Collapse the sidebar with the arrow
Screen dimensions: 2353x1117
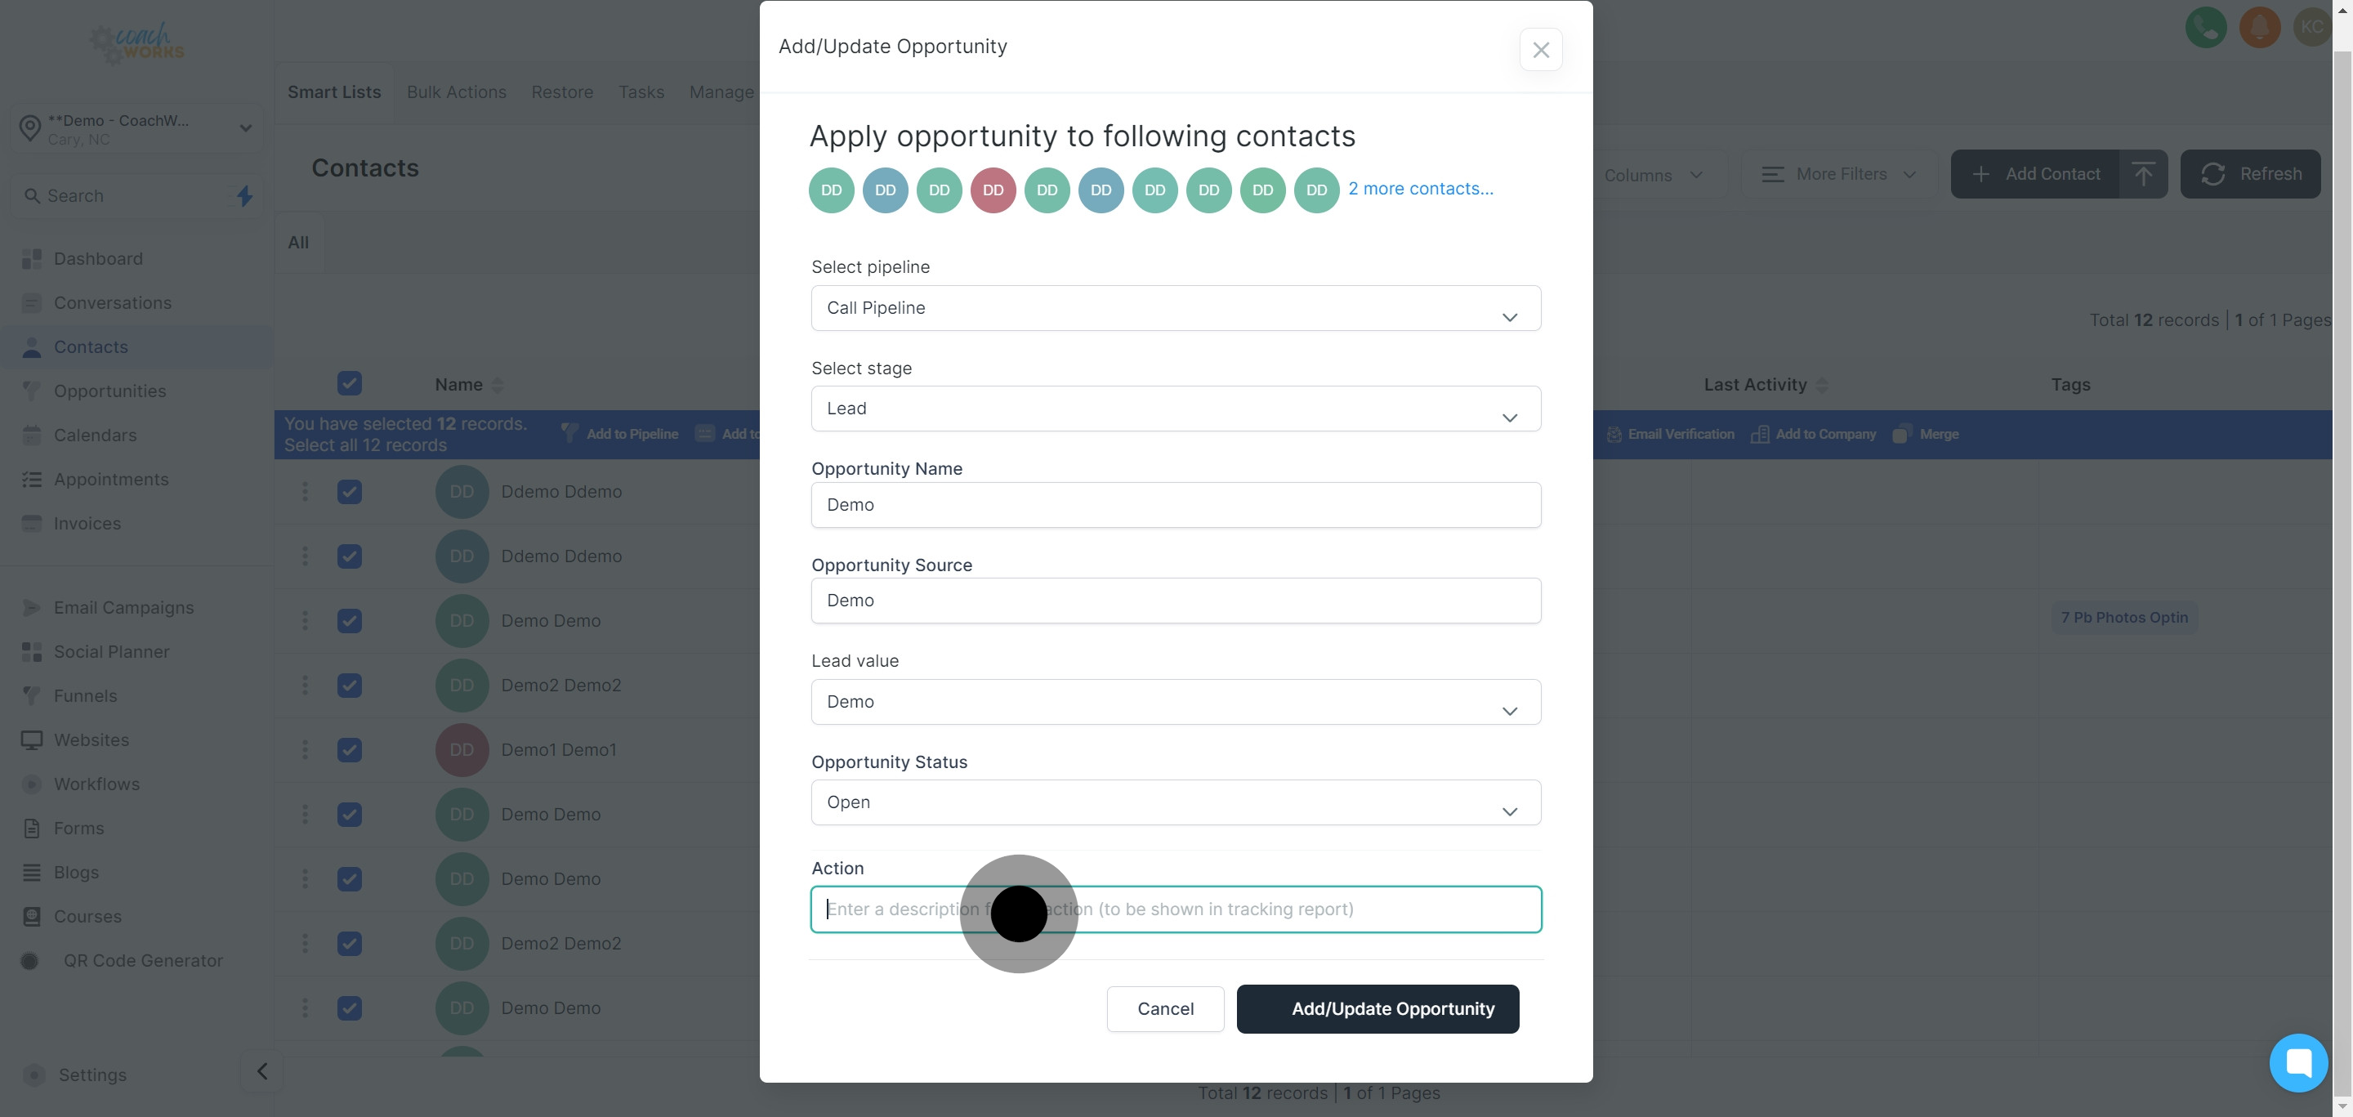tap(262, 1071)
